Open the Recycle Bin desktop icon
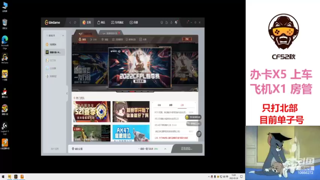The height and width of the screenshot is (180, 320). pyautogui.click(x=5, y=24)
